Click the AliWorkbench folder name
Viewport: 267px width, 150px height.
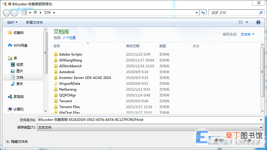pyautogui.click(x=71, y=66)
